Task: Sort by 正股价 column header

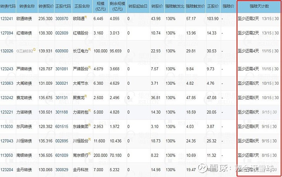Action: pyautogui.click(x=213, y=6)
